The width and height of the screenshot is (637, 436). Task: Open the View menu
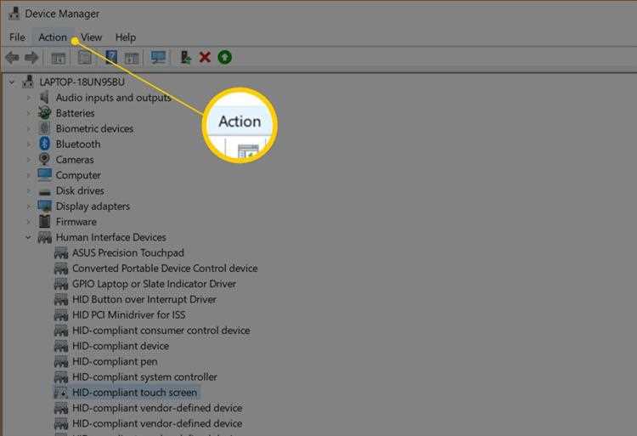point(91,37)
